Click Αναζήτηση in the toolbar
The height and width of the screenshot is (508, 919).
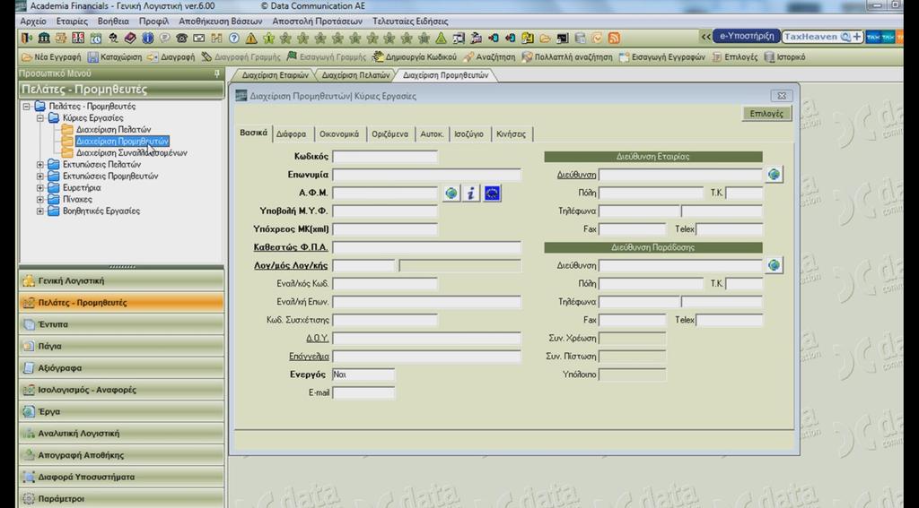[x=489, y=57]
